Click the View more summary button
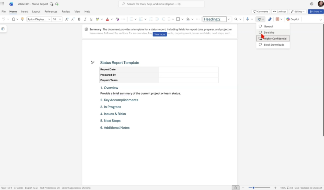This screenshot has width=324, height=190. tap(159, 34)
